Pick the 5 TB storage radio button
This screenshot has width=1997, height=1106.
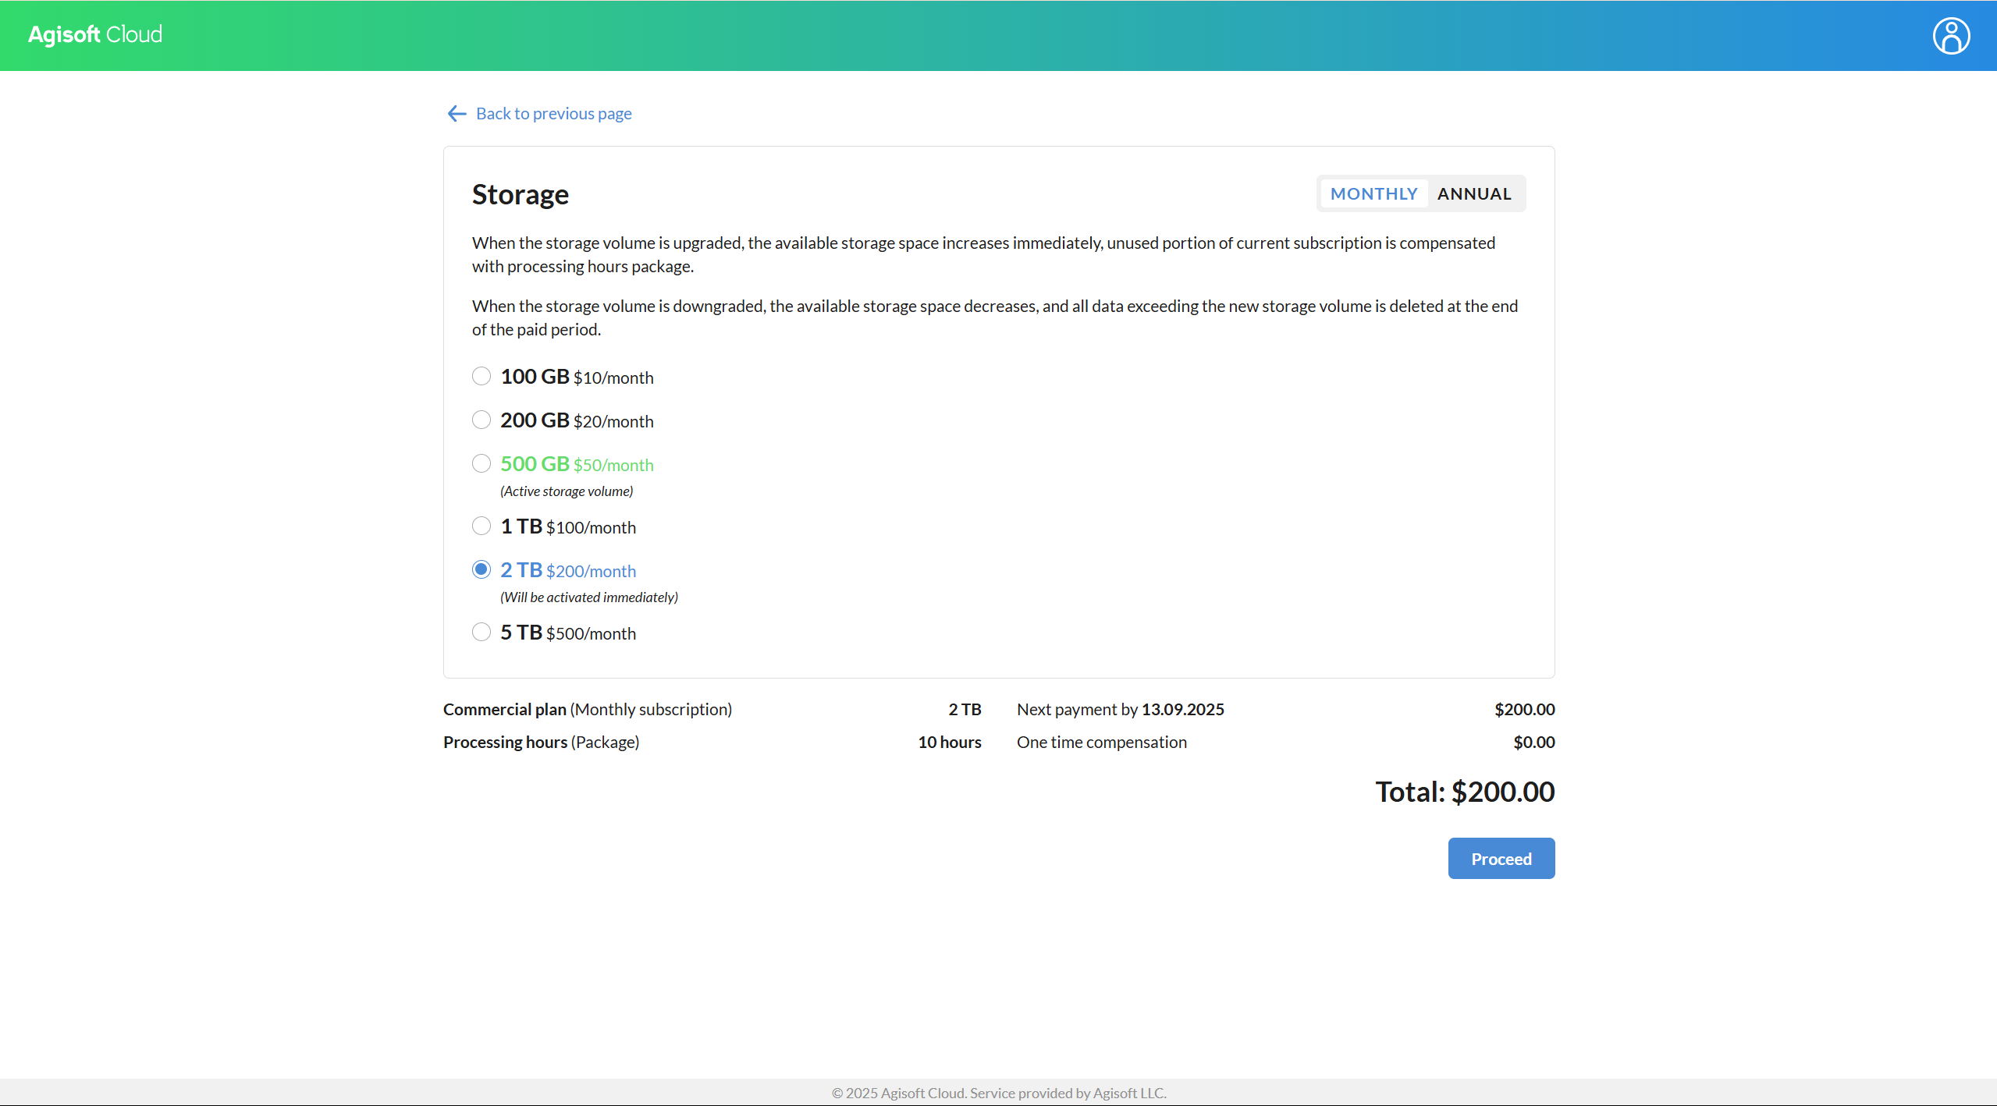(x=481, y=633)
